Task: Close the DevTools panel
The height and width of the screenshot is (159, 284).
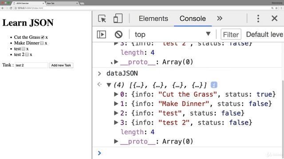Action: [x=274, y=18]
